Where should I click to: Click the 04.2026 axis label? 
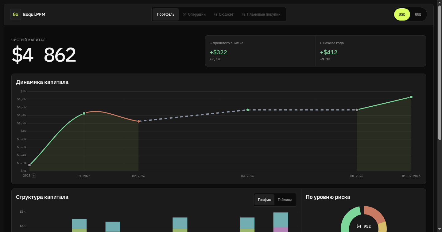[248, 176]
